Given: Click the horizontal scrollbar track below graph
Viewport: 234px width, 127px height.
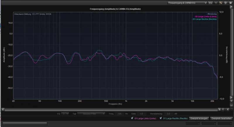Looking at the screenshot, I should pos(111,109).
